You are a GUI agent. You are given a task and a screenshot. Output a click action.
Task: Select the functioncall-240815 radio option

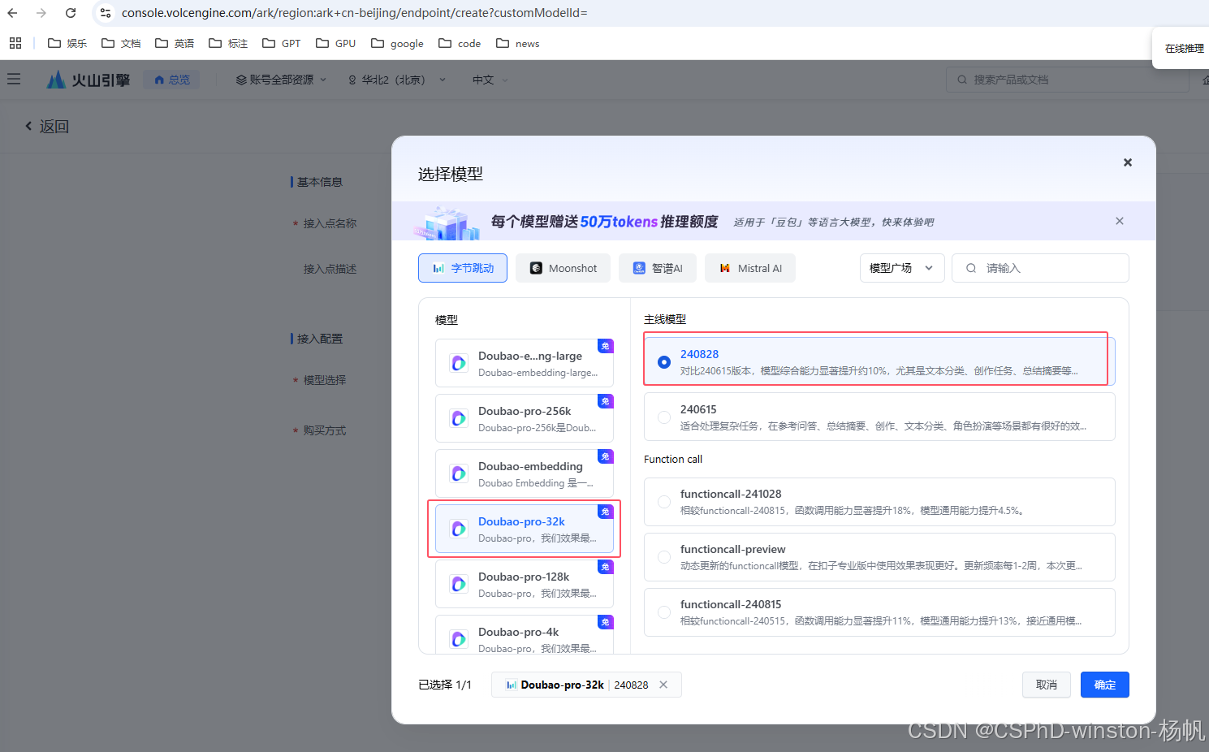pyautogui.click(x=664, y=612)
